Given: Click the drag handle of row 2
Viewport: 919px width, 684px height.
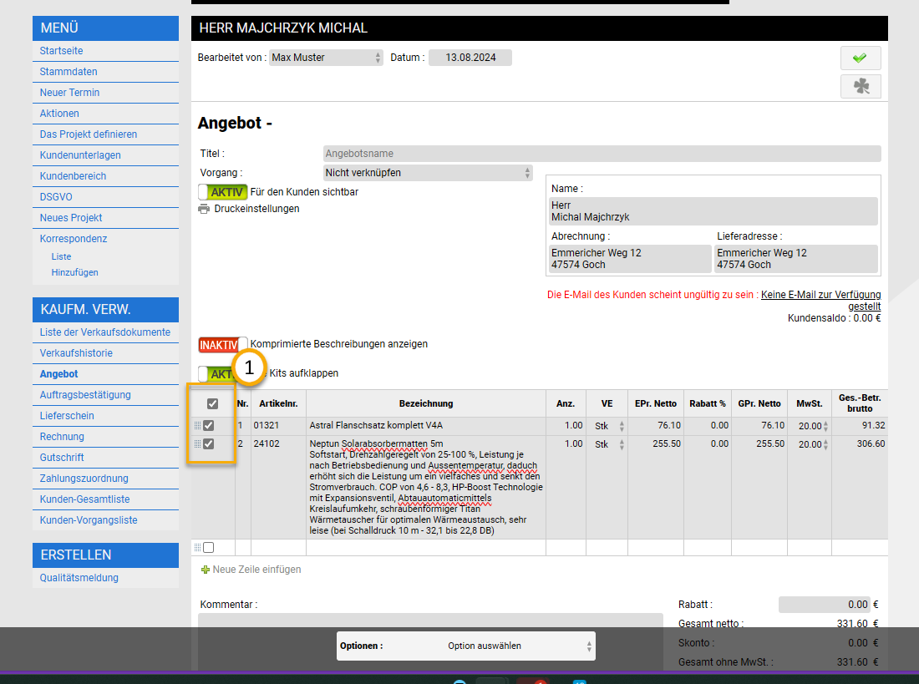Looking at the screenshot, I should 198,444.
